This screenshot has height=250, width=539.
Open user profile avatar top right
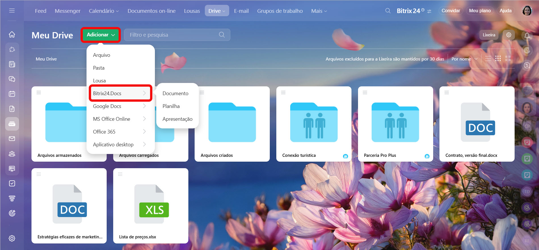pyautogui.click(x=527, y=11)
